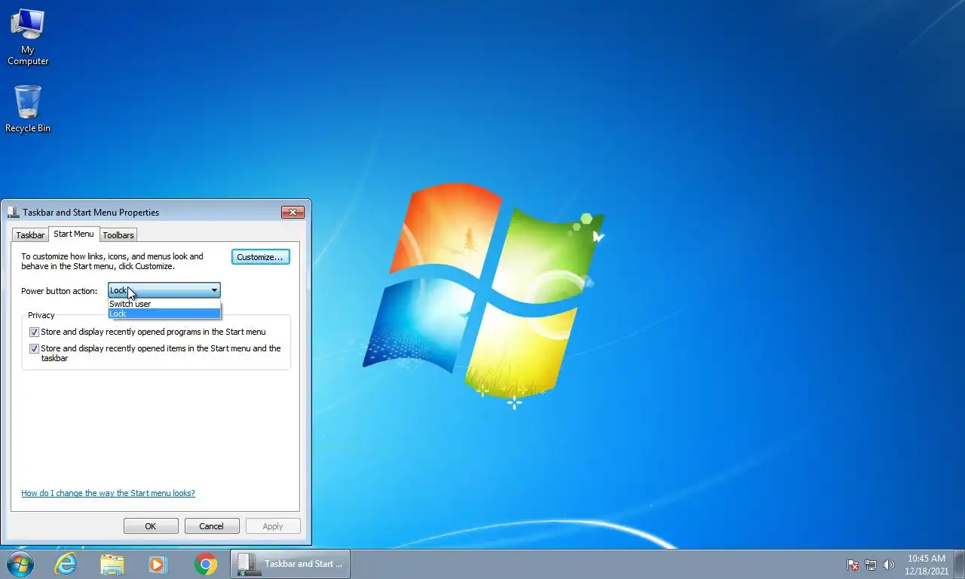Choose Switch user from the dropdown list
This screenshot has height=579, width=965.
(164, 304)
